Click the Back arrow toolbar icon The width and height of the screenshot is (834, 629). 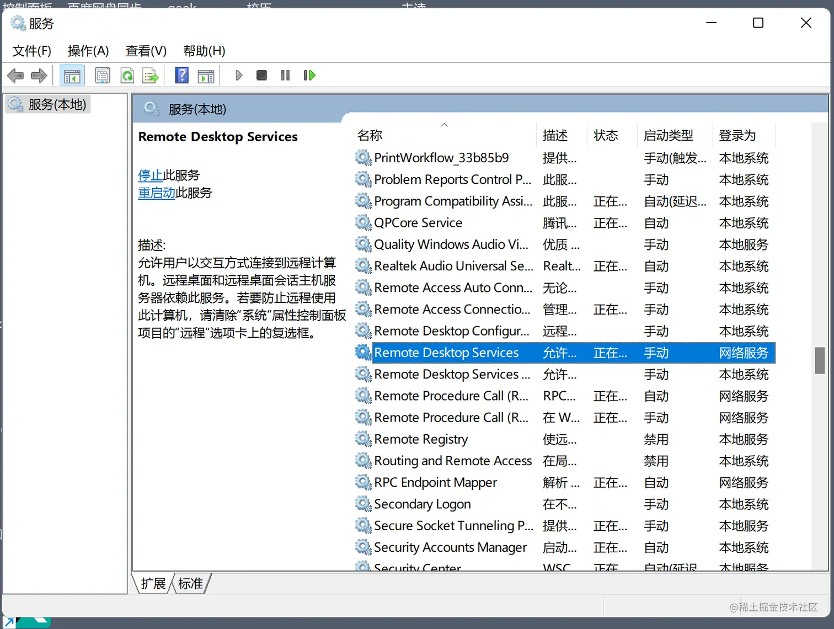point(15,76)
